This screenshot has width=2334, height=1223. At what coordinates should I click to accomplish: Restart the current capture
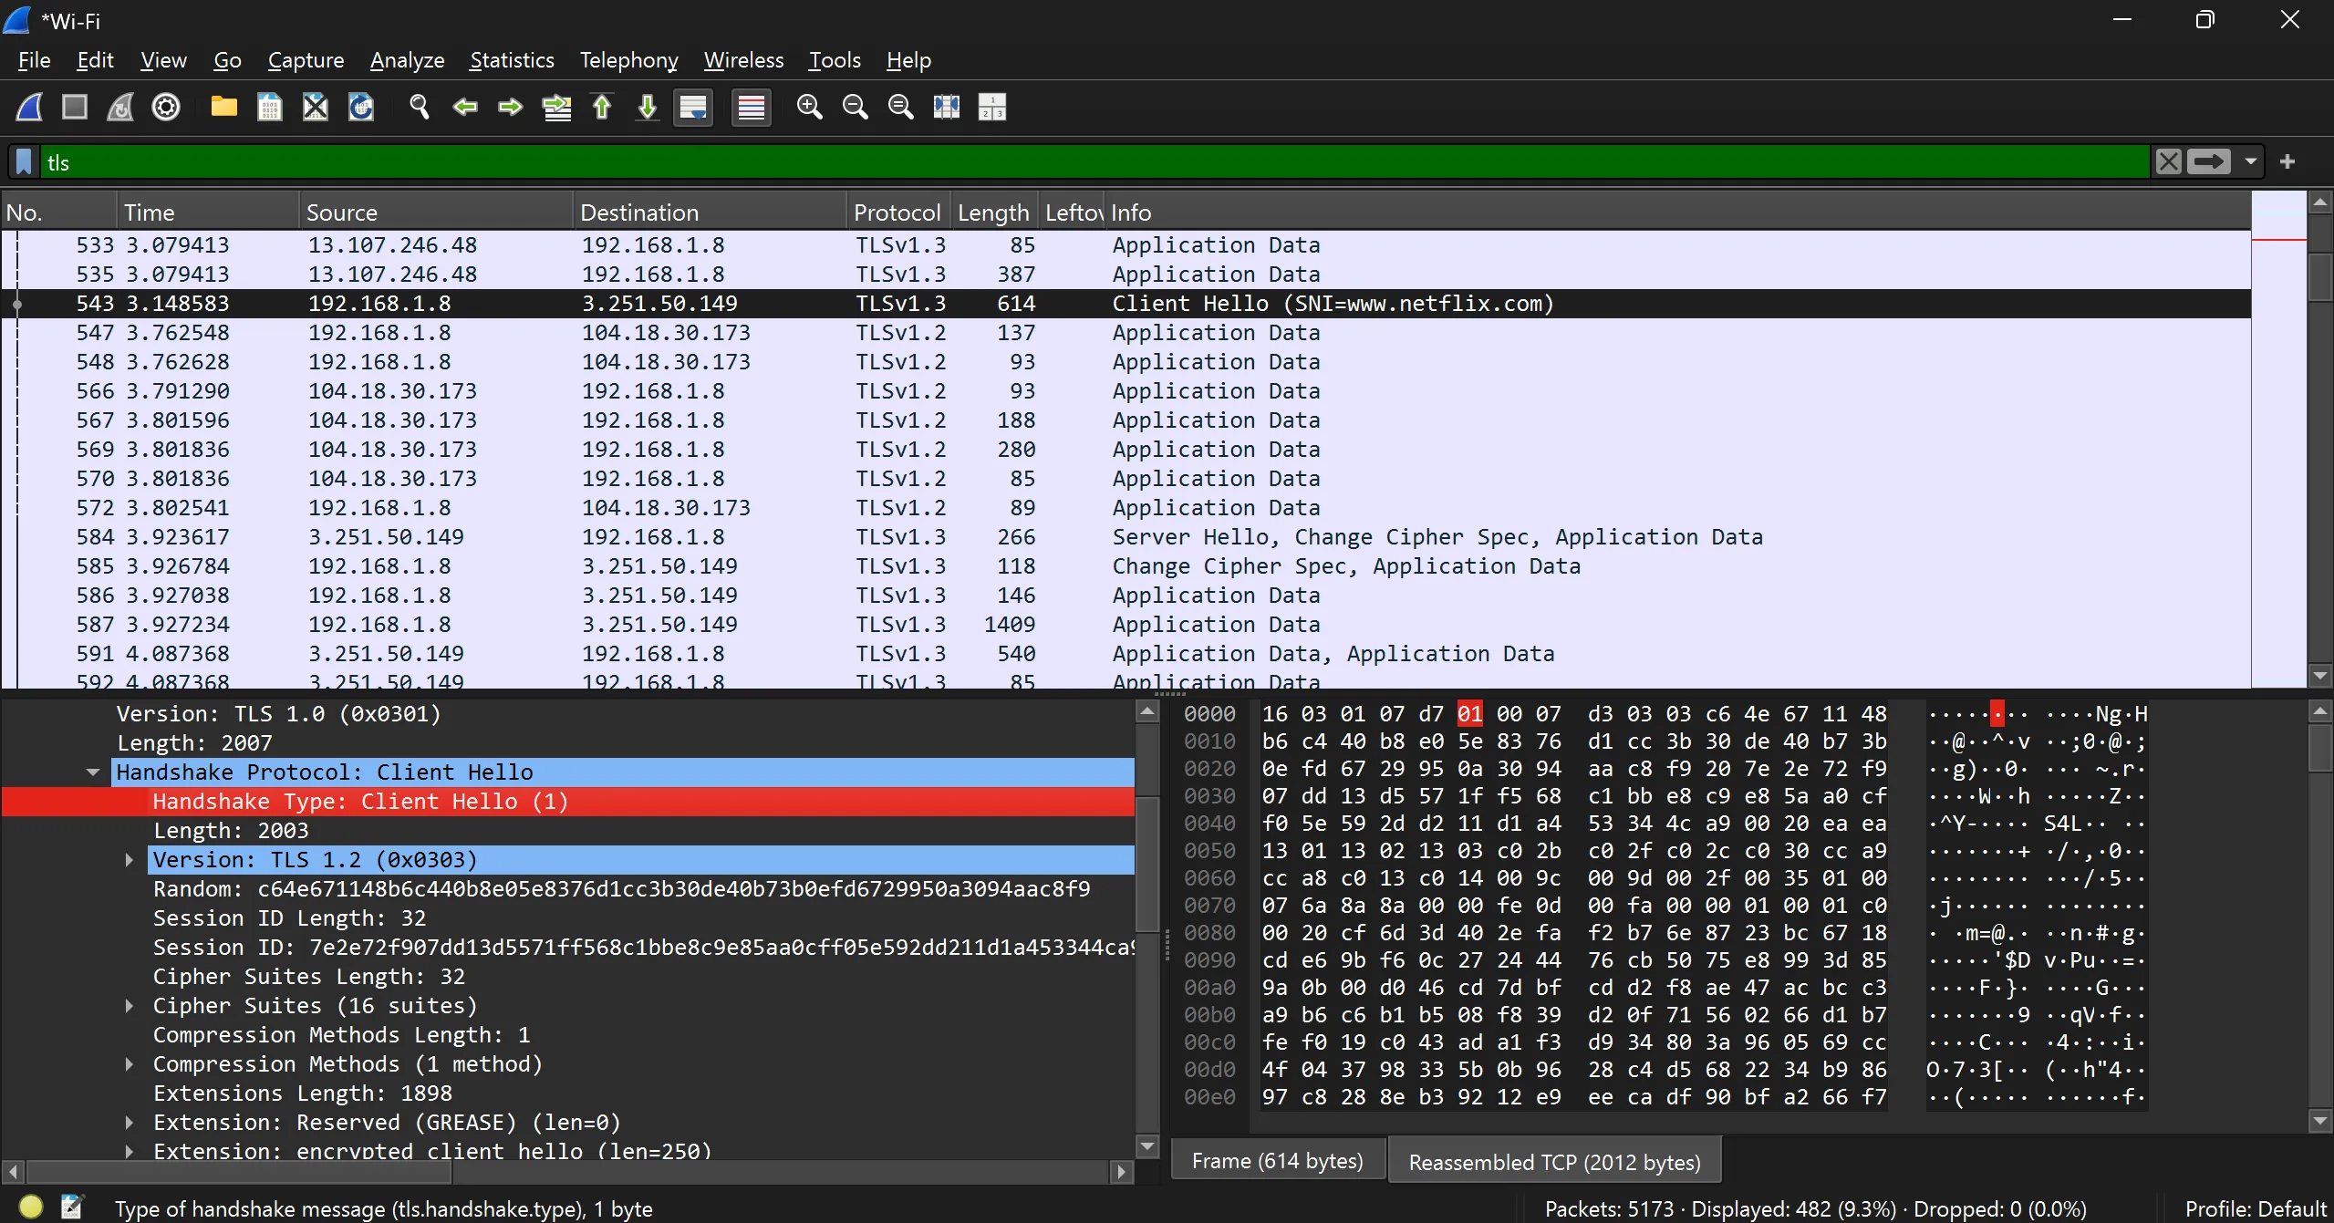coord(120,108)
